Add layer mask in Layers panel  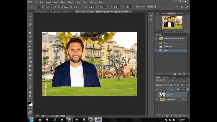[167, 116]
